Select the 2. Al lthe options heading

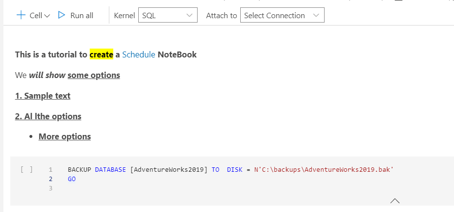pos(48,116)
